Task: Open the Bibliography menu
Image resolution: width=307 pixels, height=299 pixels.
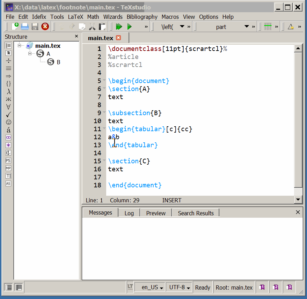Action: click(x=142, y=17)
